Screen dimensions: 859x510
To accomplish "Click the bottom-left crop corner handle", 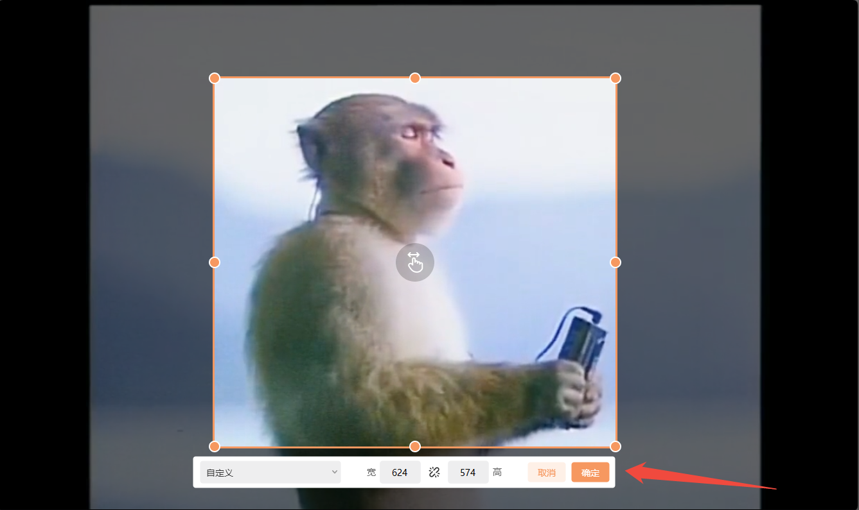I will [215, 446].
